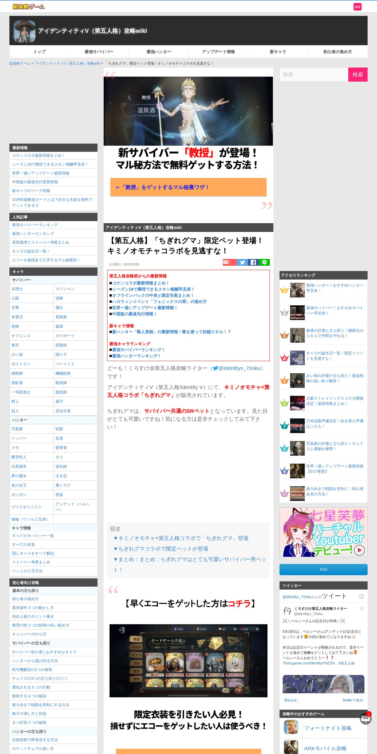Focus the sidebar 検索 input field
The image size is (377, 754).
pyautogui.click(x=314, y=75)
